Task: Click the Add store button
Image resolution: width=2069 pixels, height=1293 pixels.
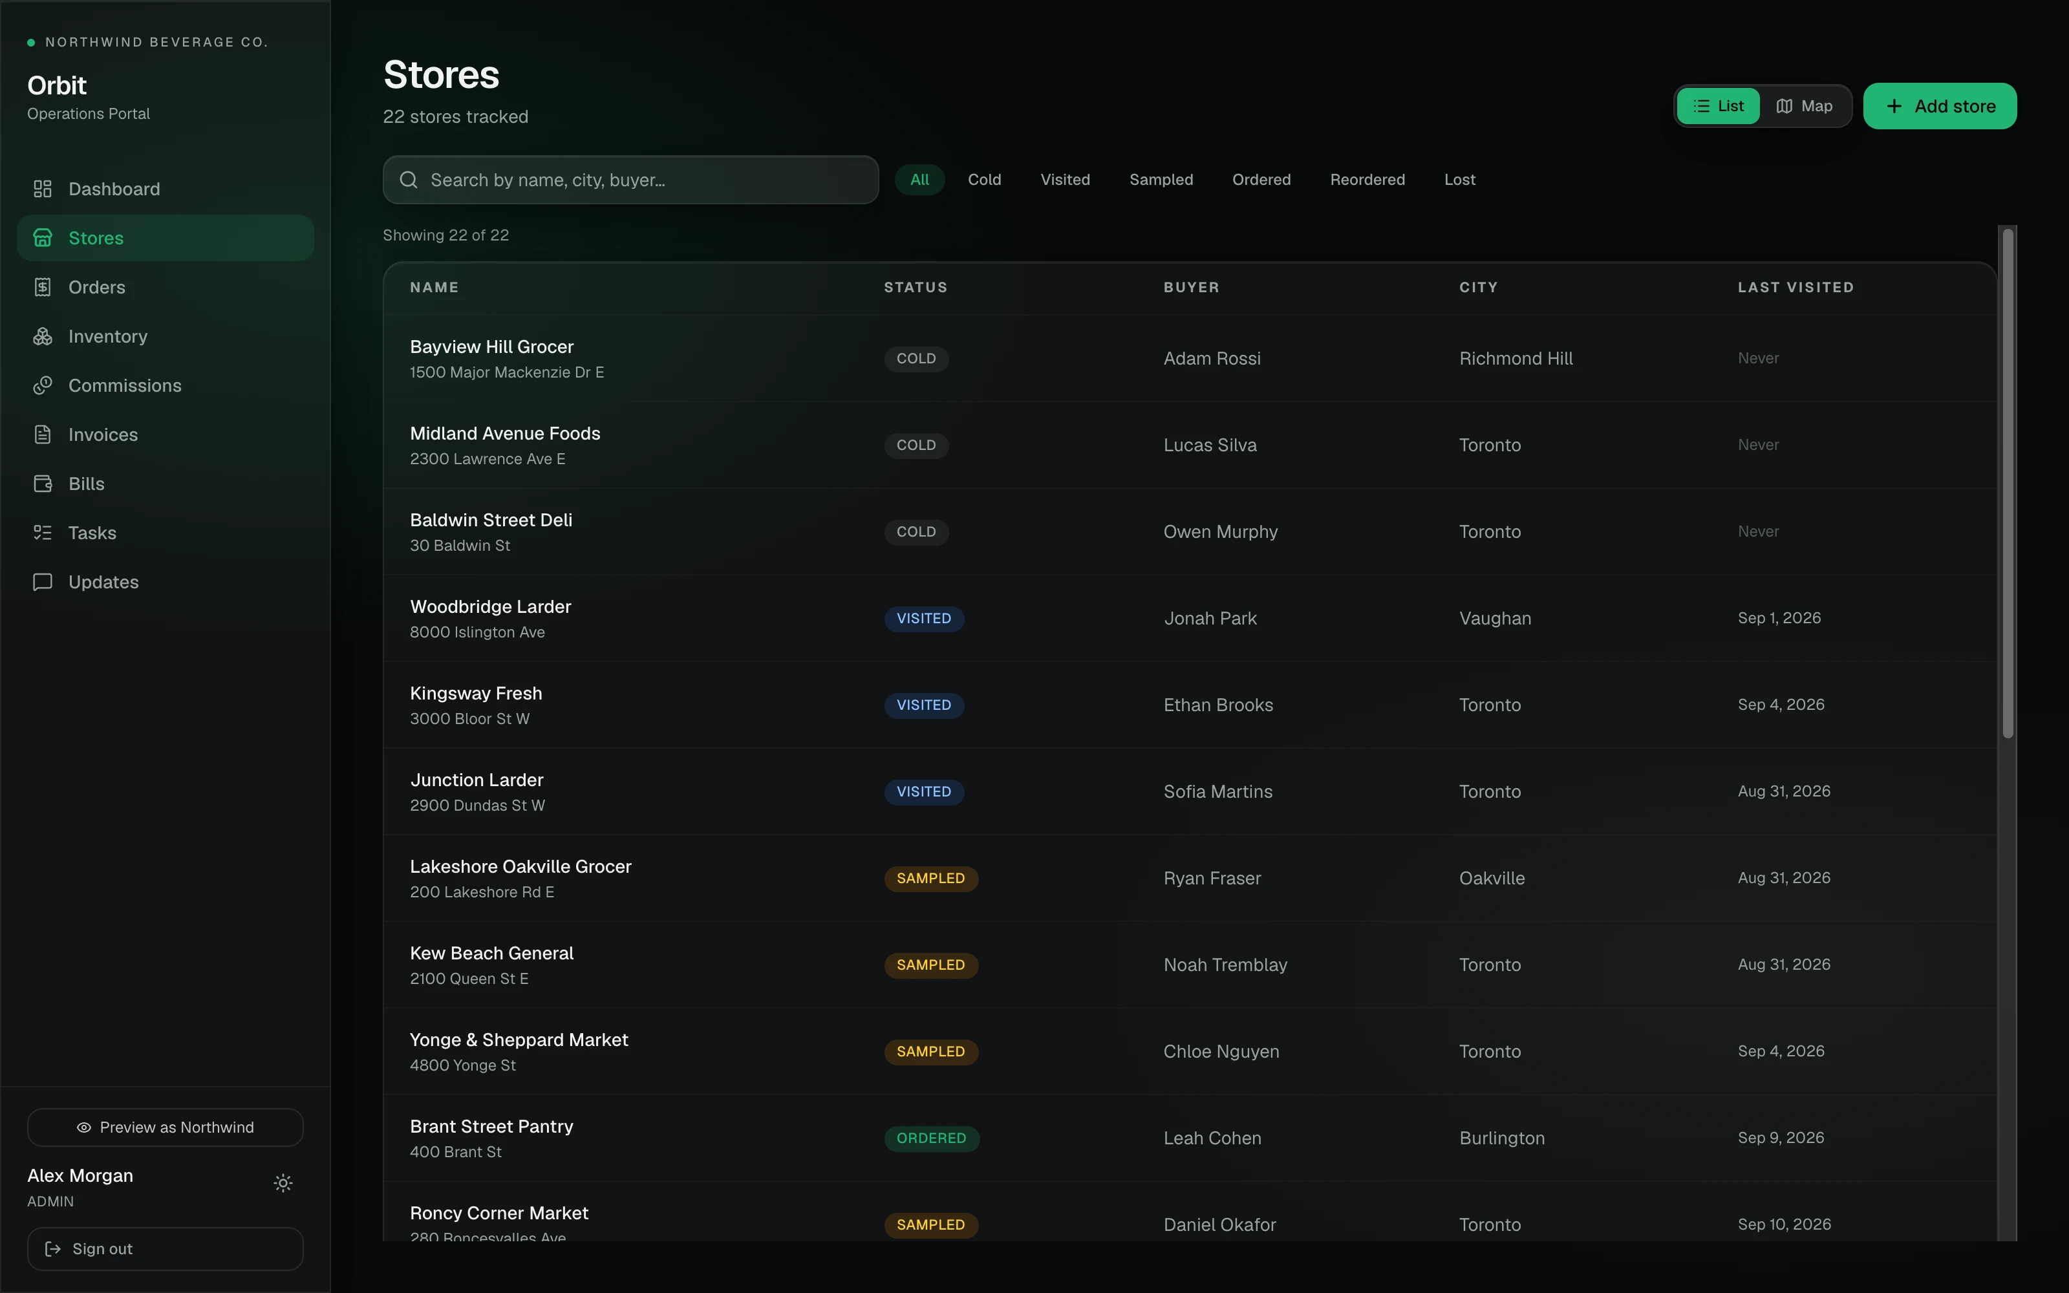Action: click(1939, 106)
